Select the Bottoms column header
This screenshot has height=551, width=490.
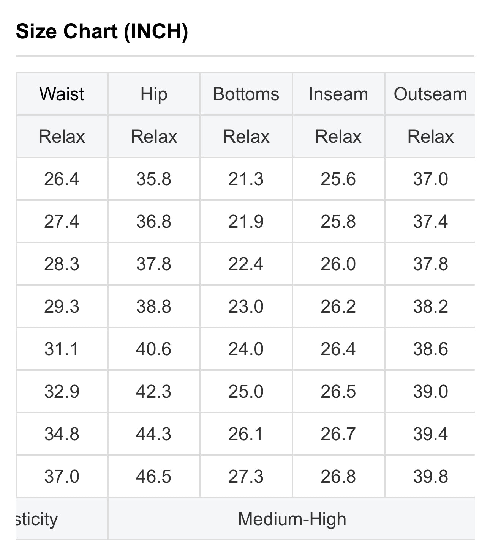246,94
